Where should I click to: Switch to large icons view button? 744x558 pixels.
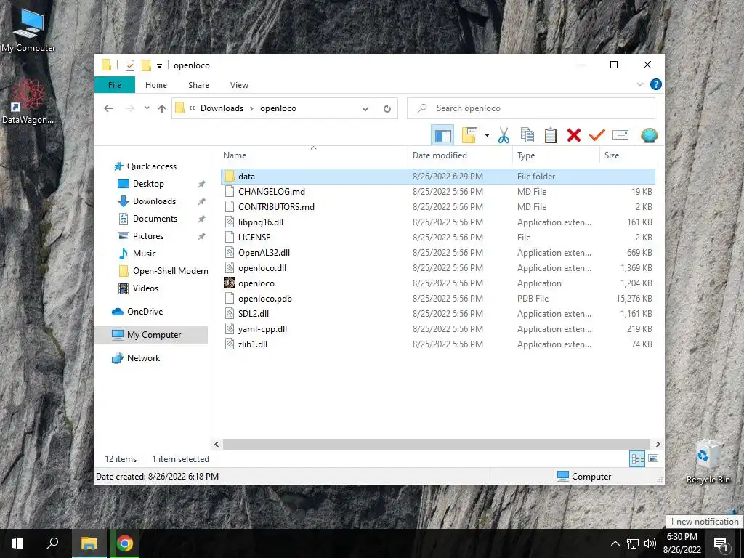[x=653, y=458]
